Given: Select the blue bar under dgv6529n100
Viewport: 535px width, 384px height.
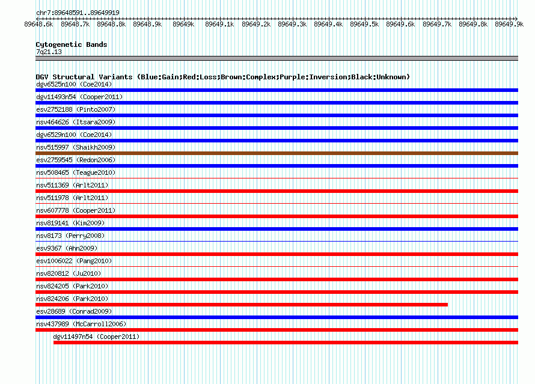Looking at the screenshot, I should coord(277,141).
